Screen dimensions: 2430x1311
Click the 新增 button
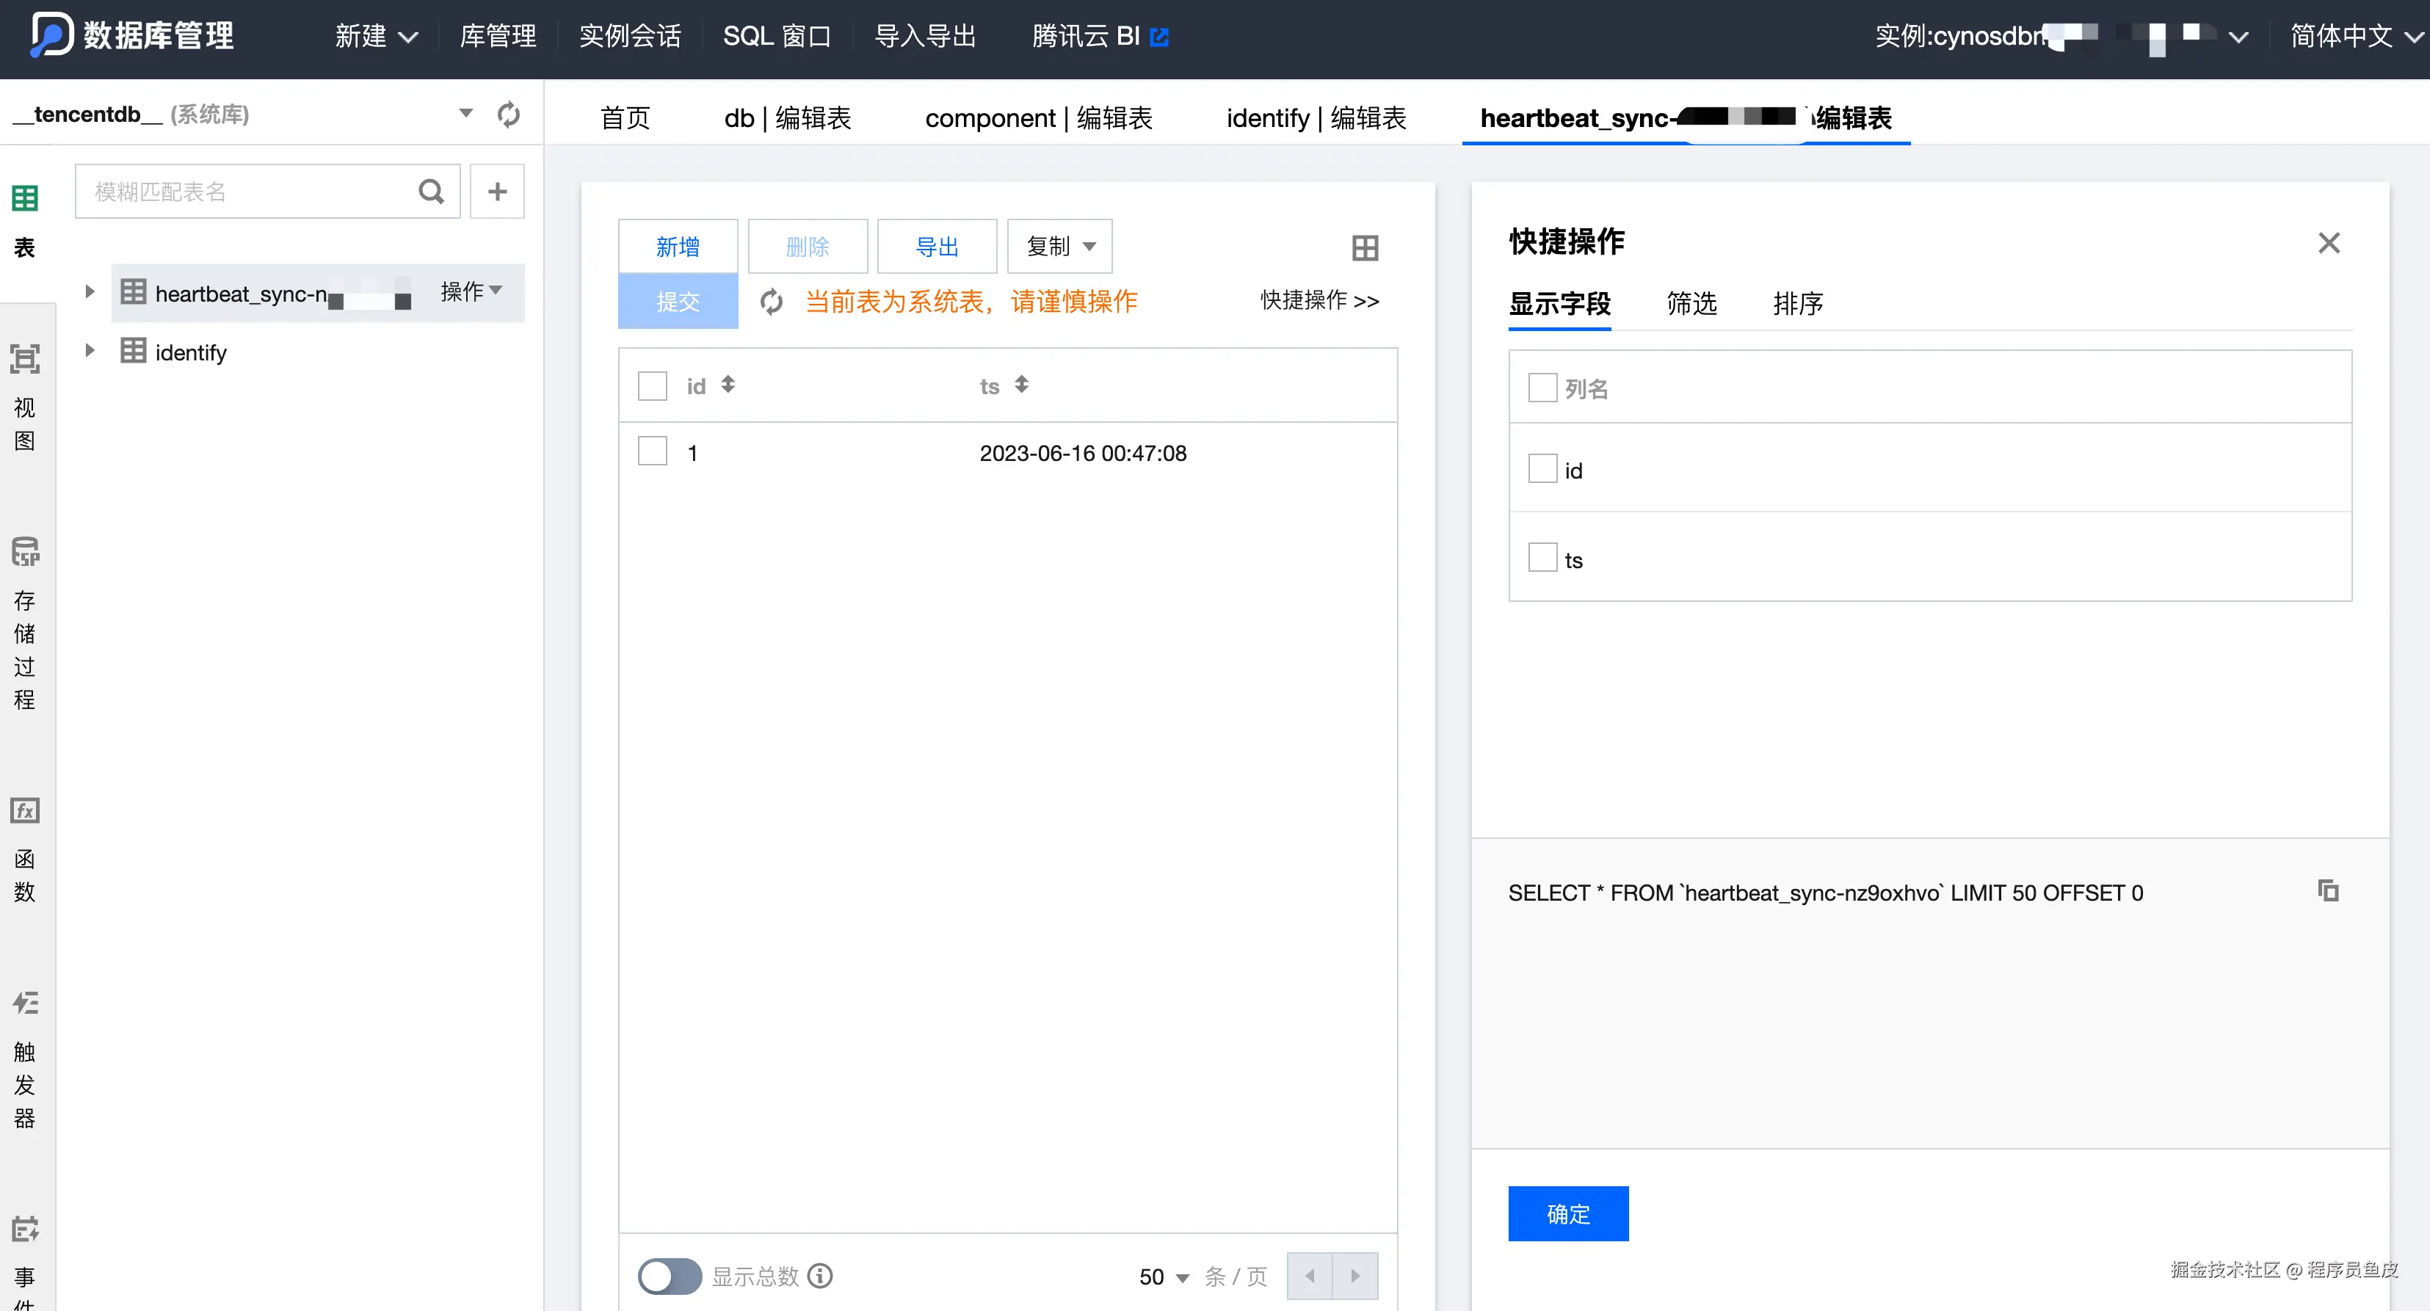coord(678,246)
